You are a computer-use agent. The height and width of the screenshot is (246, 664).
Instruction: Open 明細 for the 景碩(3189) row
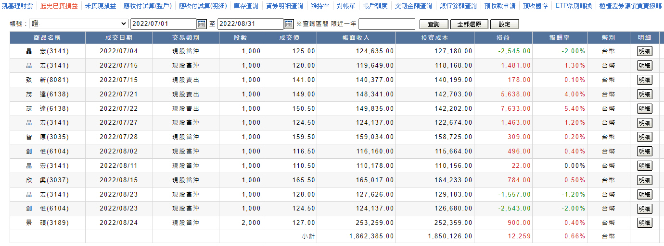tap(644, 223)
